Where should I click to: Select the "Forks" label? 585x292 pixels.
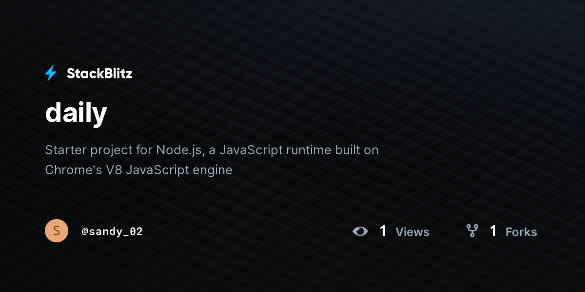point(521,232)
